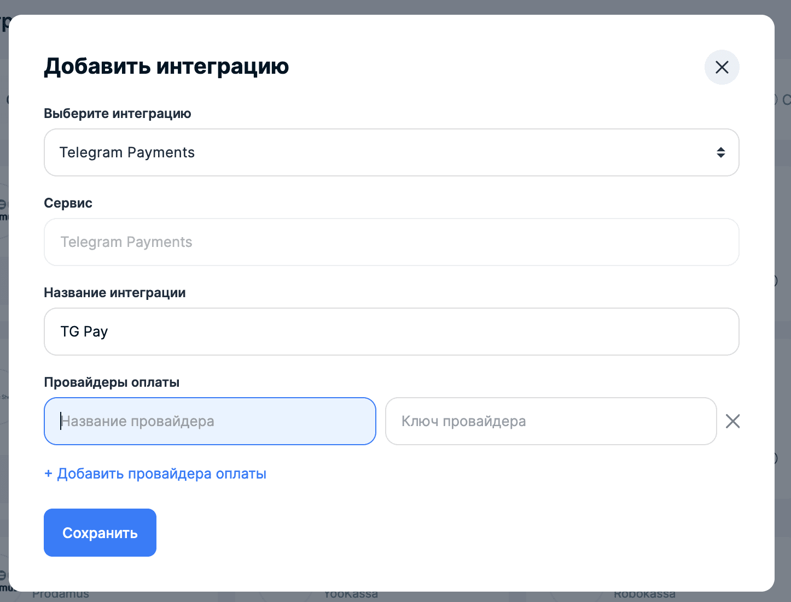Click the Добавить интеграцию heading
Viewport: 791px width, 602px height.
tap(166, 66)
